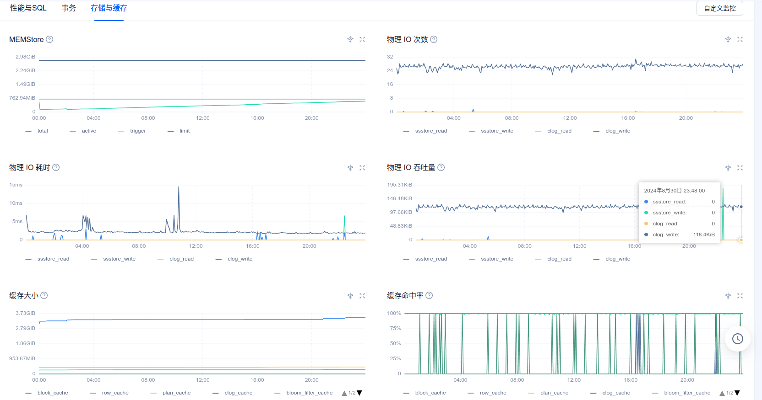The width and height of the screenshot is (762, 400).
Task: Expand 缓存命中率 chart to fullscreen
Action: (x=740, y=296)
